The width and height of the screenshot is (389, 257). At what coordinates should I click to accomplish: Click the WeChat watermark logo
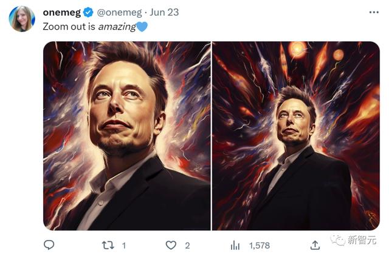pos(338,241)
